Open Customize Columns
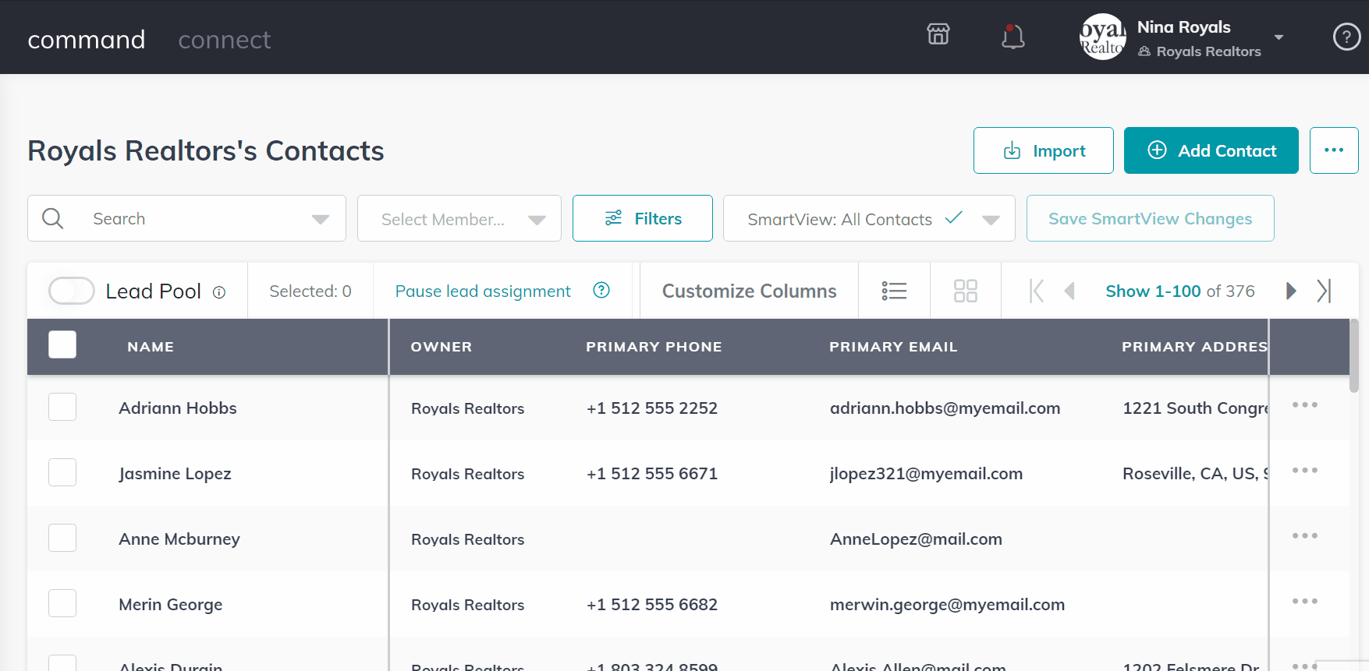1369x671 pixels. point(749,291)
